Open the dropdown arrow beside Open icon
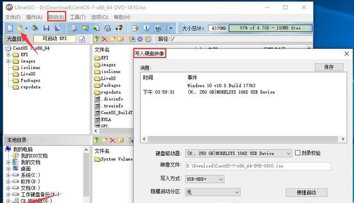The width and height of the screenshot is (354, 203). point(26,28)
